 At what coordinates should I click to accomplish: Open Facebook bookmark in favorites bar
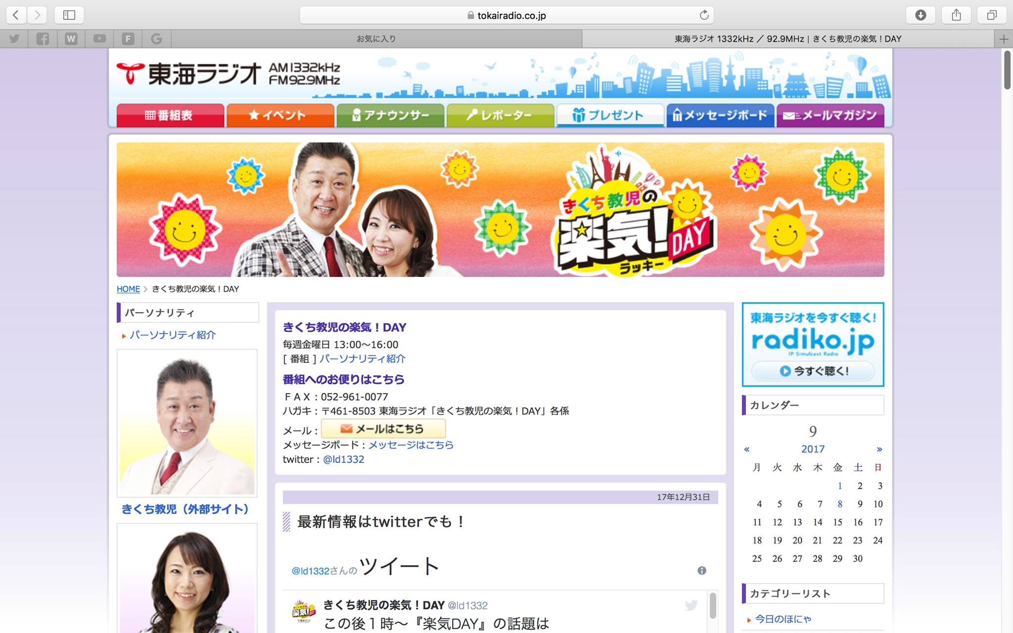pyautogui.click(x=43, y=39)
